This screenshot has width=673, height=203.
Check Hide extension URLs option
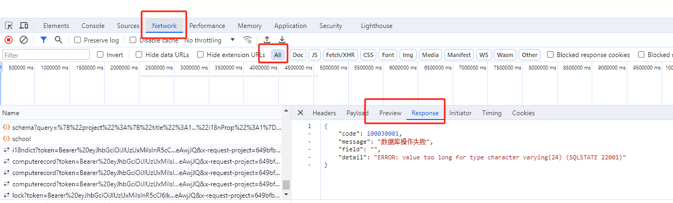coord(200,55)
